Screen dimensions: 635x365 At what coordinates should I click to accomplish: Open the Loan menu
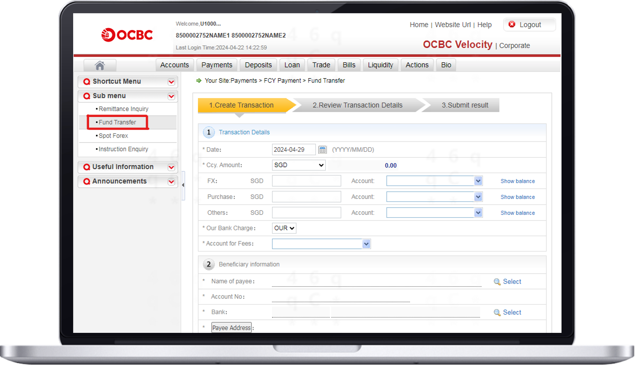click(292, 65)
